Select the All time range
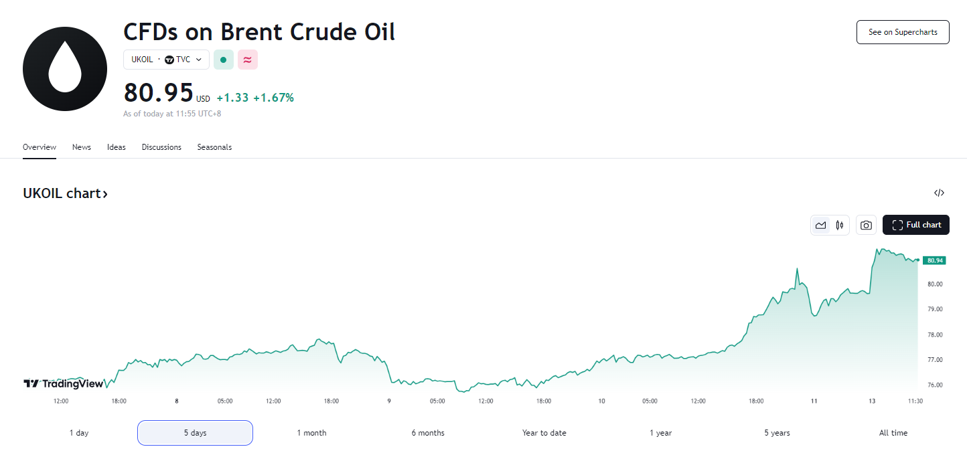 (893, 433)
